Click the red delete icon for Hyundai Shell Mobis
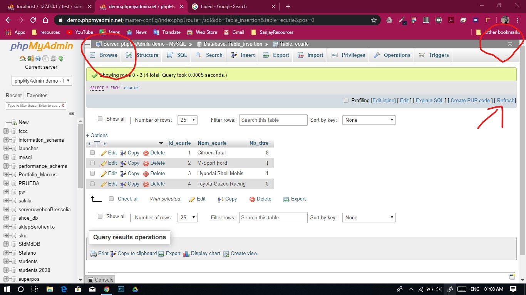 pos(146,174)
